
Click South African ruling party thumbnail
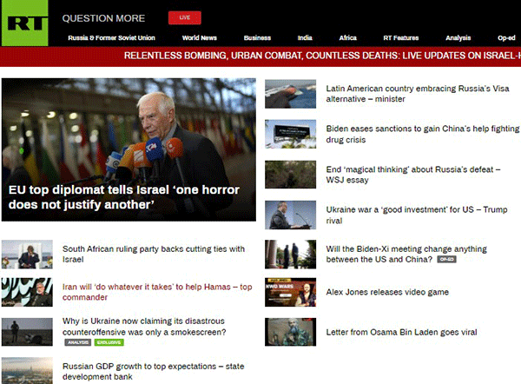[27, 254]
